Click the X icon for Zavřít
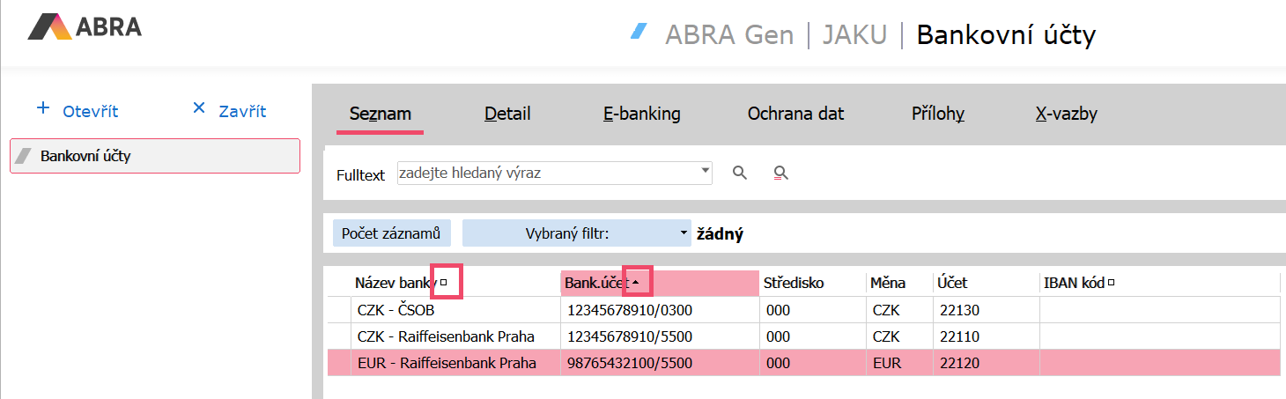Screen dimensions: 1286x399 pyautogui.click(x=198, y=108)
